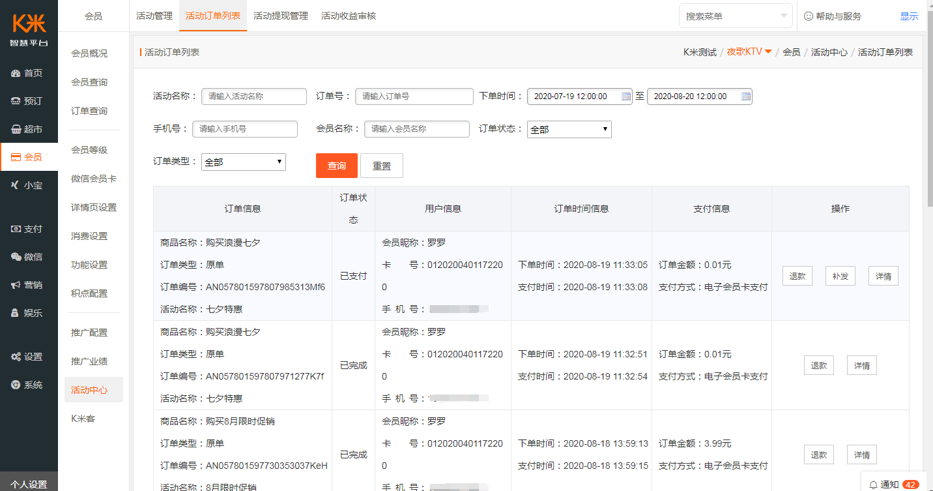933x491 pixels.
Task: Click the 查询 button
Action: (337, 166)
